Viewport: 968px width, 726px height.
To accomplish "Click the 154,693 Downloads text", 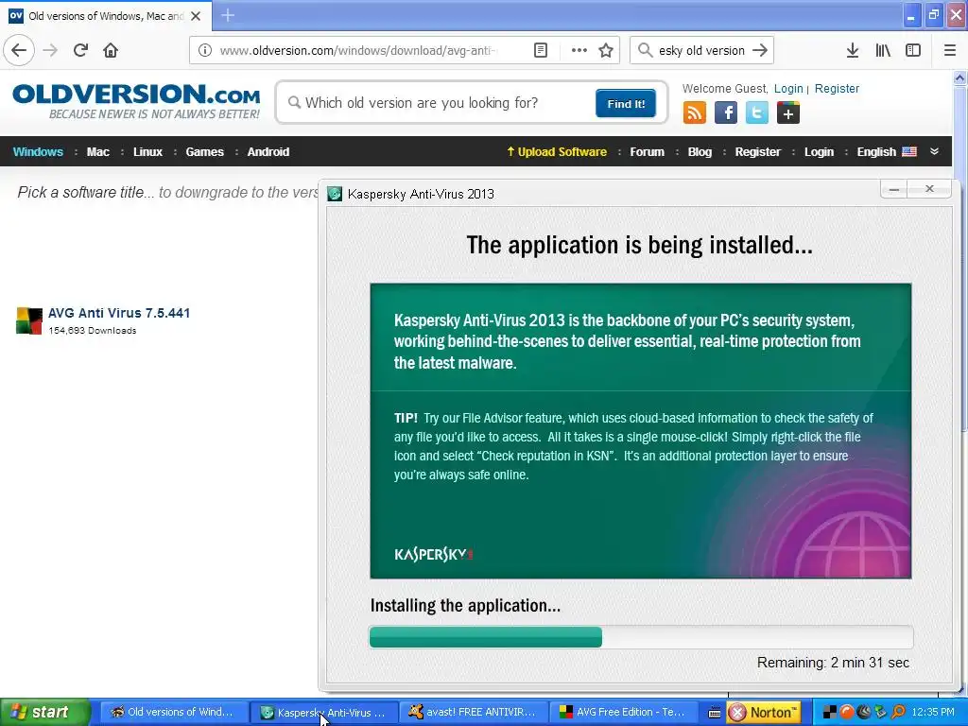I will coord(93,330).
